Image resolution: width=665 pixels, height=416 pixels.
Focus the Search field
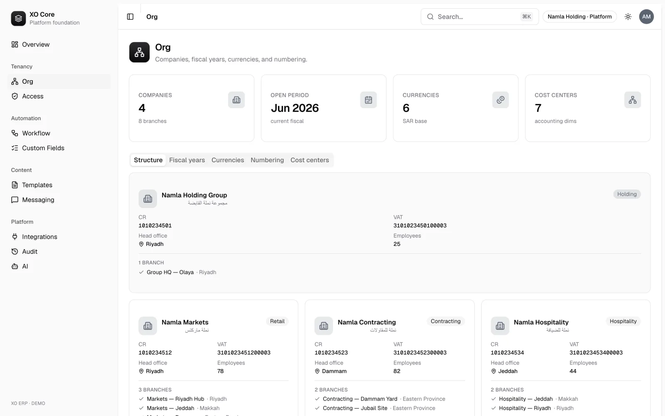[x=480, y=17]
